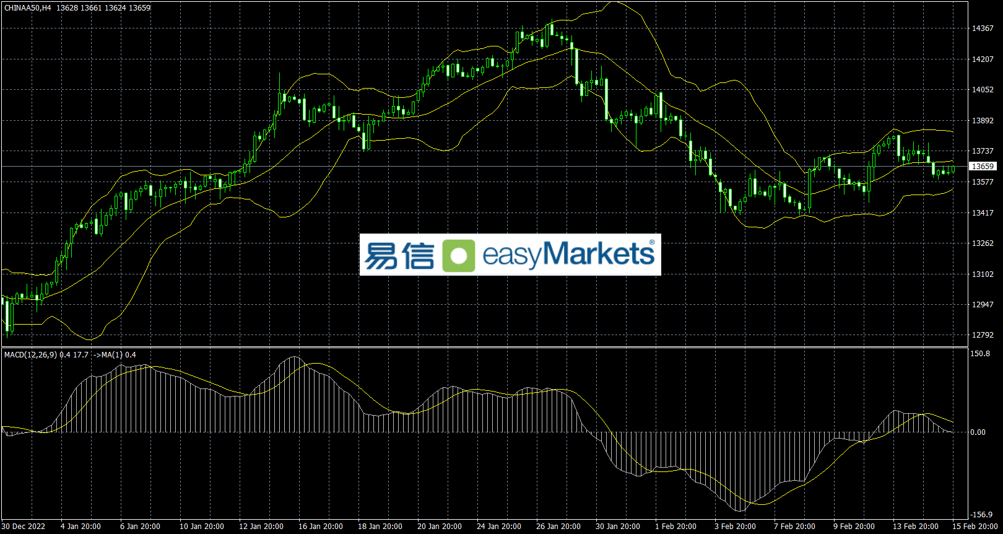
Task: Click the 12947 price axis label
Action: pos(983,305)
